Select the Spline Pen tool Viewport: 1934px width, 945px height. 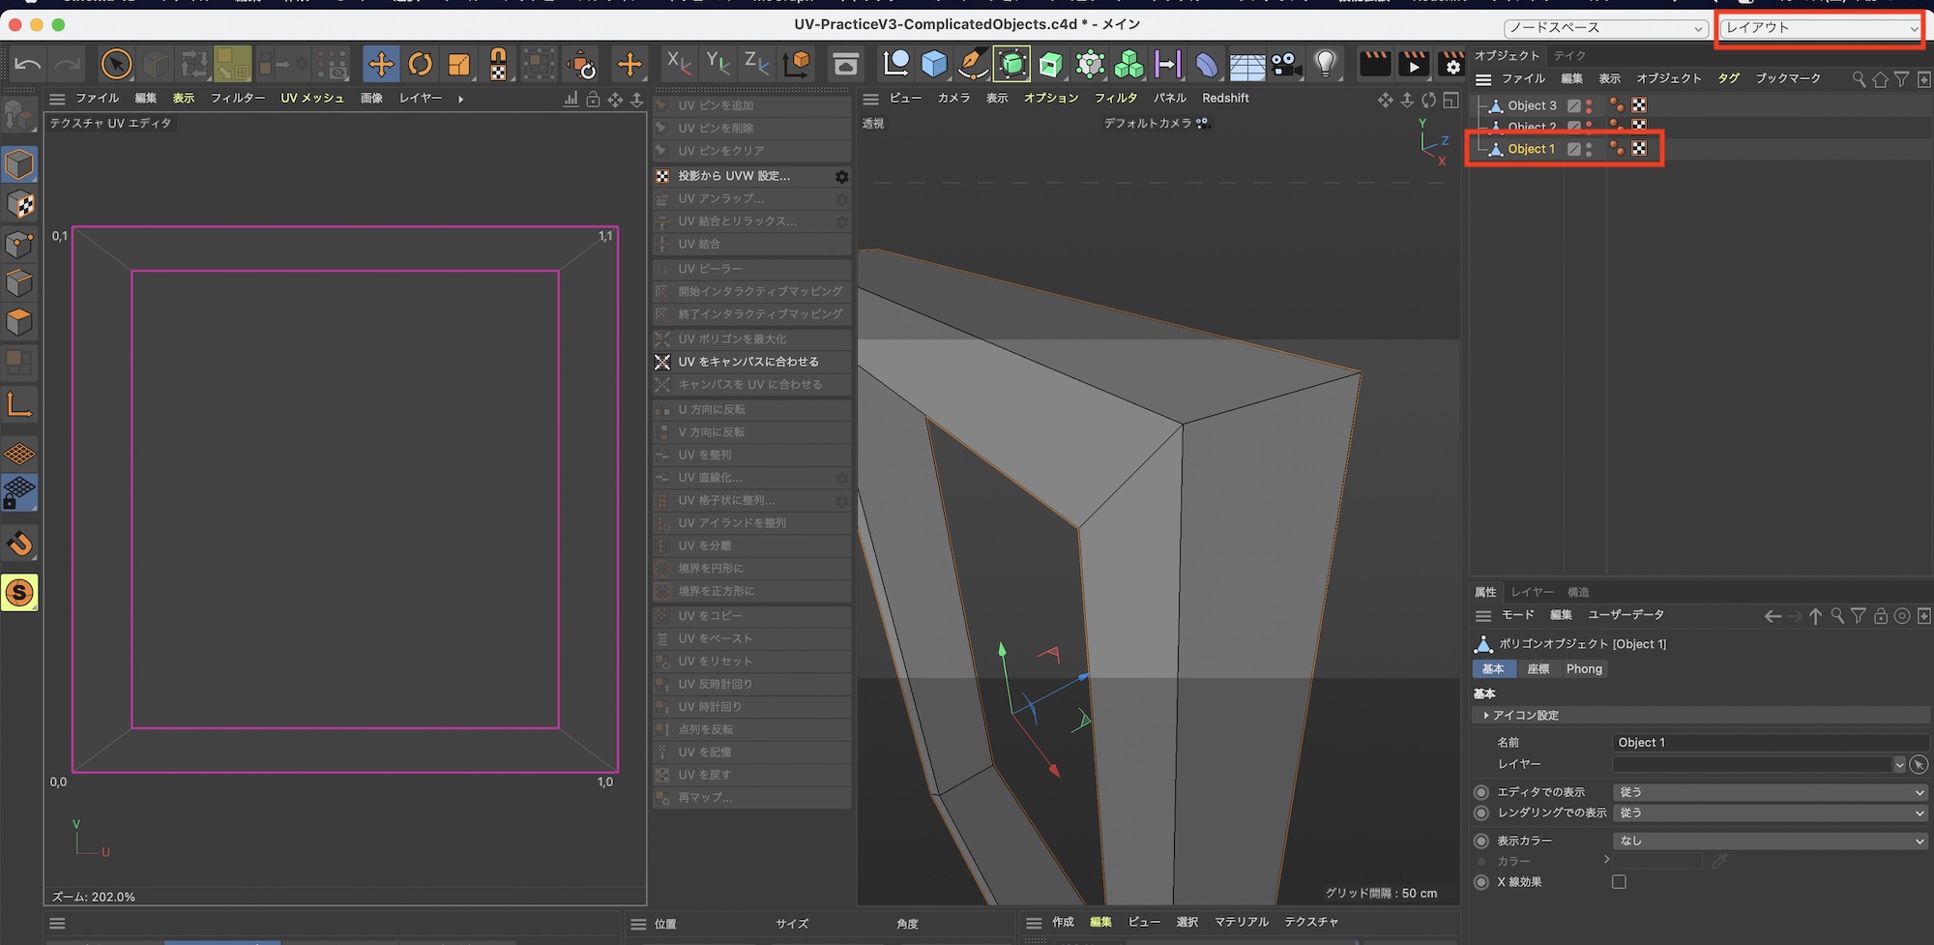click(x=973, y=65)
